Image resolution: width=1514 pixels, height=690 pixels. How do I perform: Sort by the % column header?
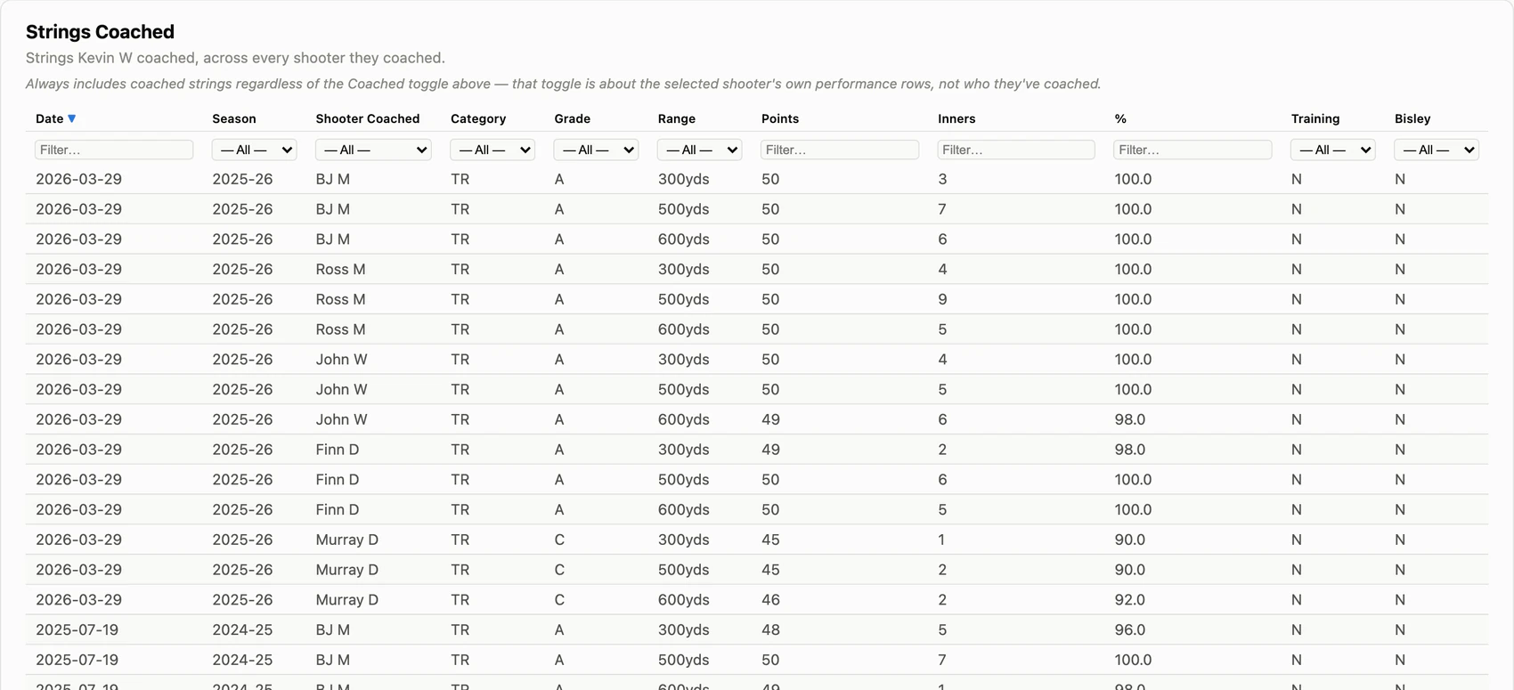(1120, 118)
